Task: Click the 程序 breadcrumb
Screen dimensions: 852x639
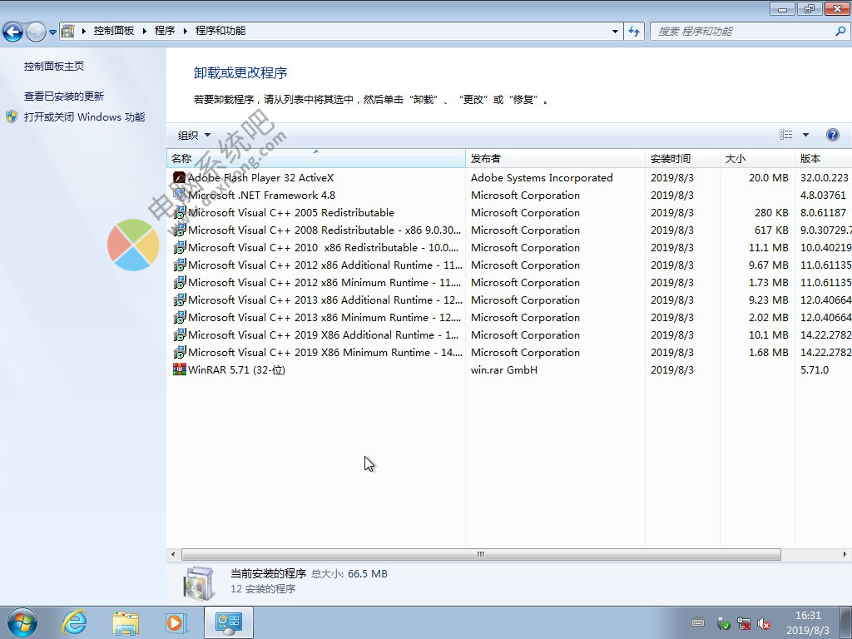Action: (x=165, y=31)
